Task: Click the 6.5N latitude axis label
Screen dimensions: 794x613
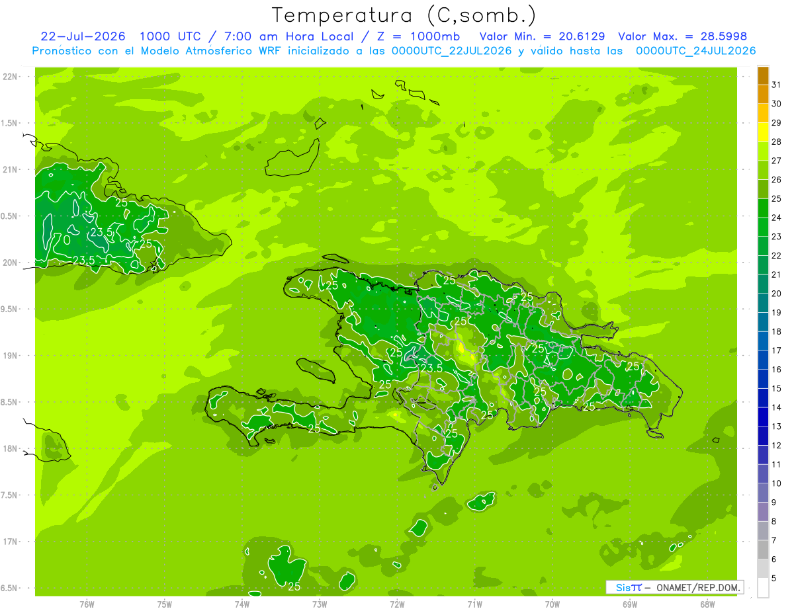Action: [9, 588]
